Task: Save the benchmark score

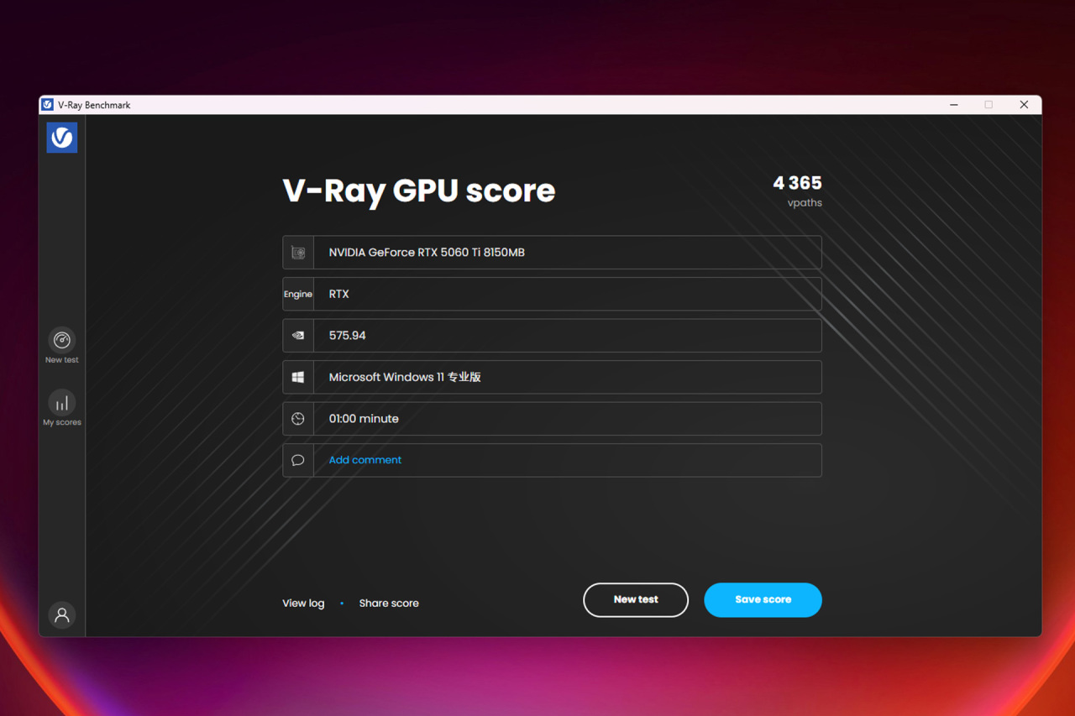Action: coord(763,600)
